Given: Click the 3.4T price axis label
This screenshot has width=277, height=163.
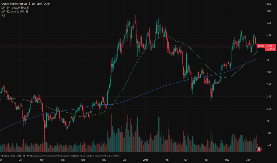Looking at the screenshot, I should tap(269, 36).
